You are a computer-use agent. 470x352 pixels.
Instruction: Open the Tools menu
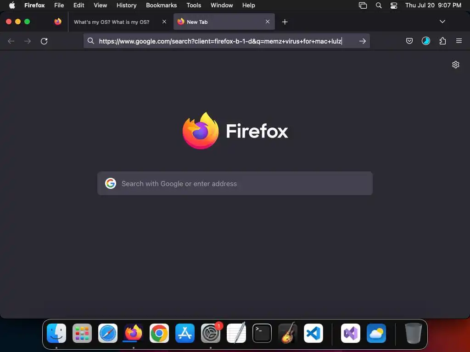(194, 5)
